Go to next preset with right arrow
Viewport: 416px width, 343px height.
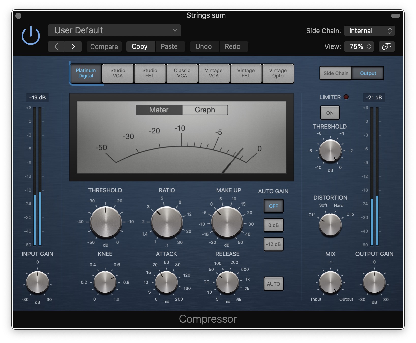73,46
